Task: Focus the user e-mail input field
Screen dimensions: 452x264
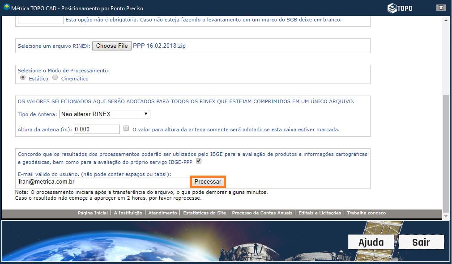Action: (103, 182)
